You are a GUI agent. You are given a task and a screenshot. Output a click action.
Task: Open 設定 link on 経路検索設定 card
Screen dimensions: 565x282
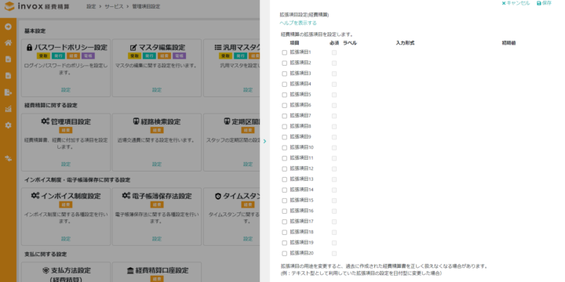(157, 164)
